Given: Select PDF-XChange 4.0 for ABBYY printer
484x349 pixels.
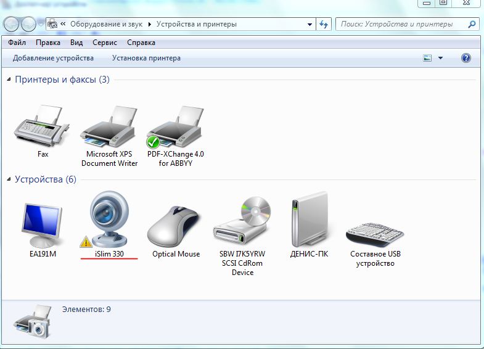Looking at the screenshot, I should coord(176,129).
